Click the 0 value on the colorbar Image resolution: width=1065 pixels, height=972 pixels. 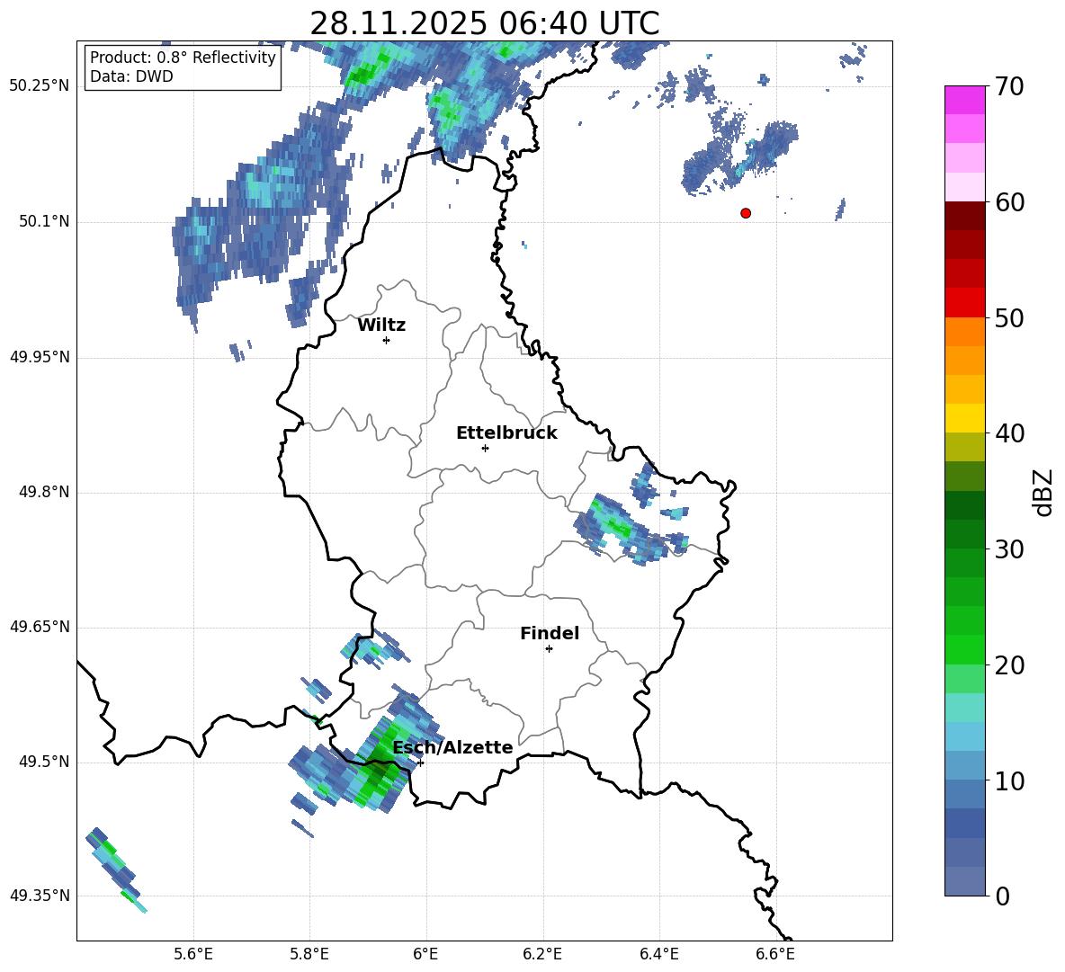[1003, 896]
